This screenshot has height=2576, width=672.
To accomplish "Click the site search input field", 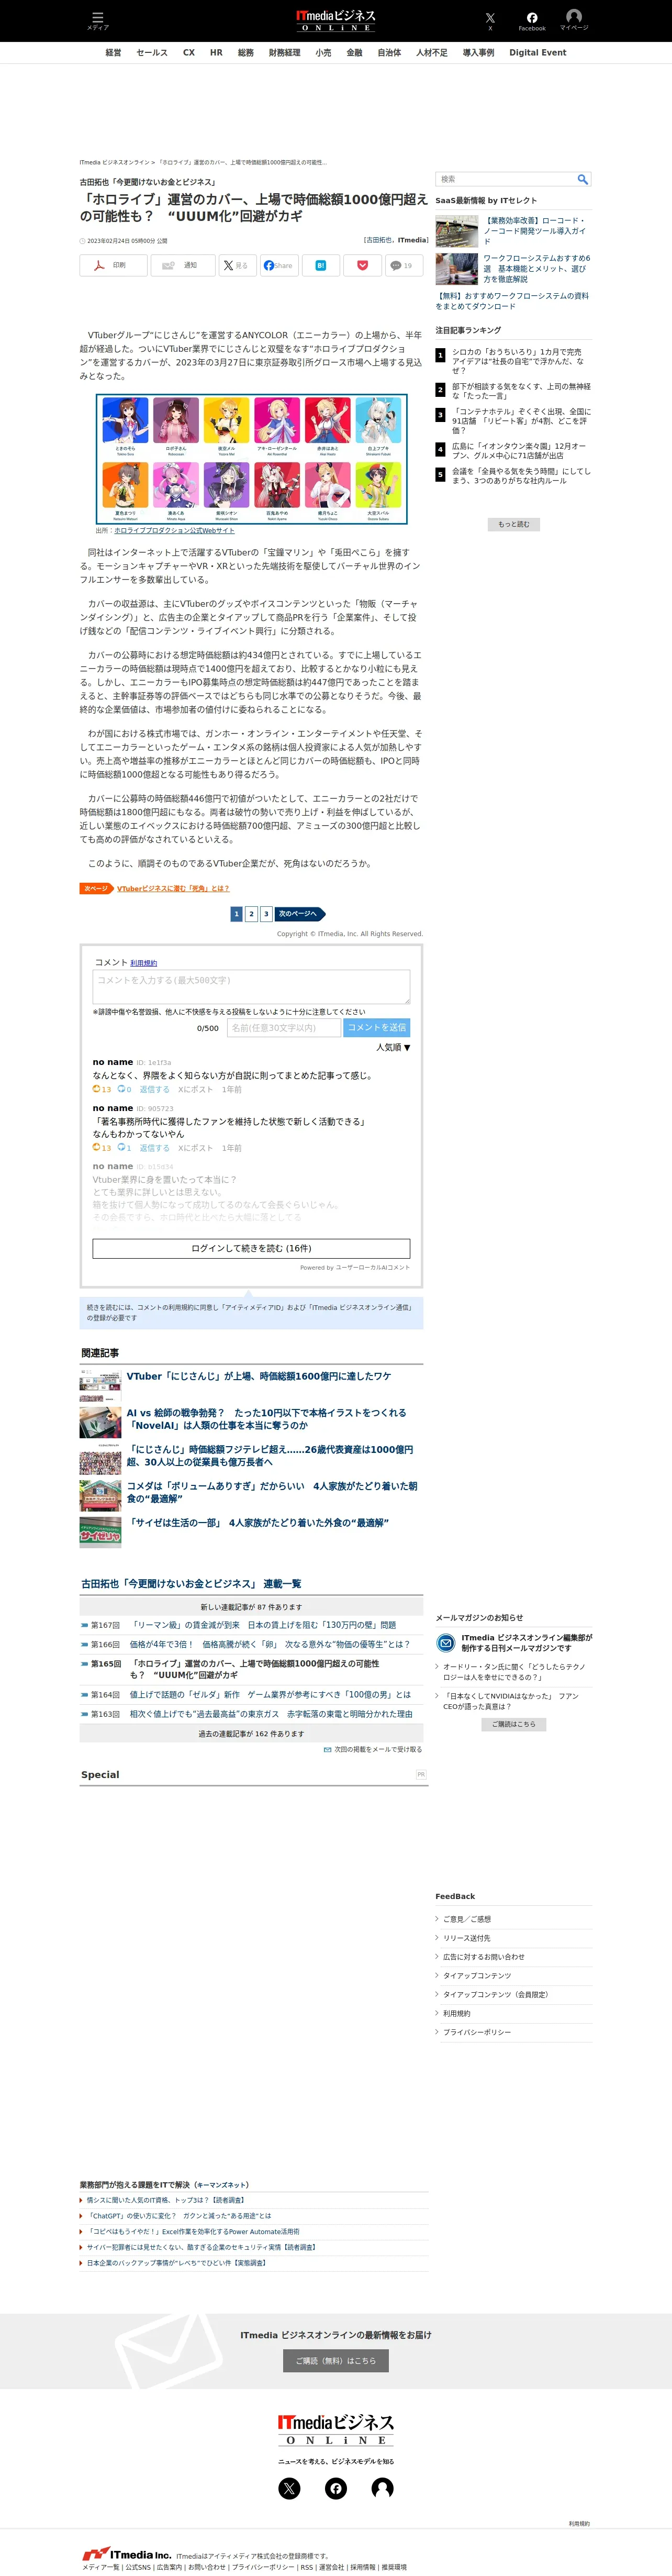I will (506, 179).
